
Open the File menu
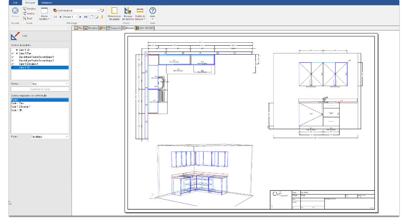point(15,3)
